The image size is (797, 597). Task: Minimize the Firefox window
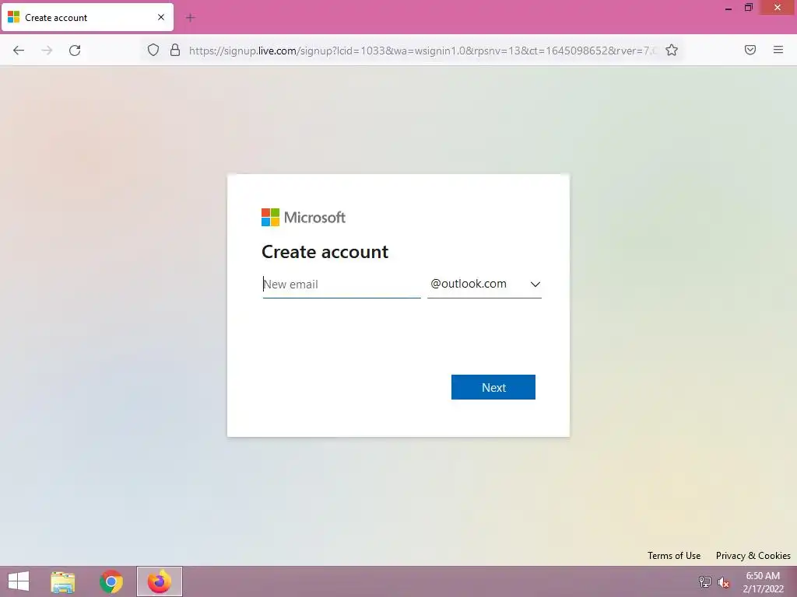point(728,8)
